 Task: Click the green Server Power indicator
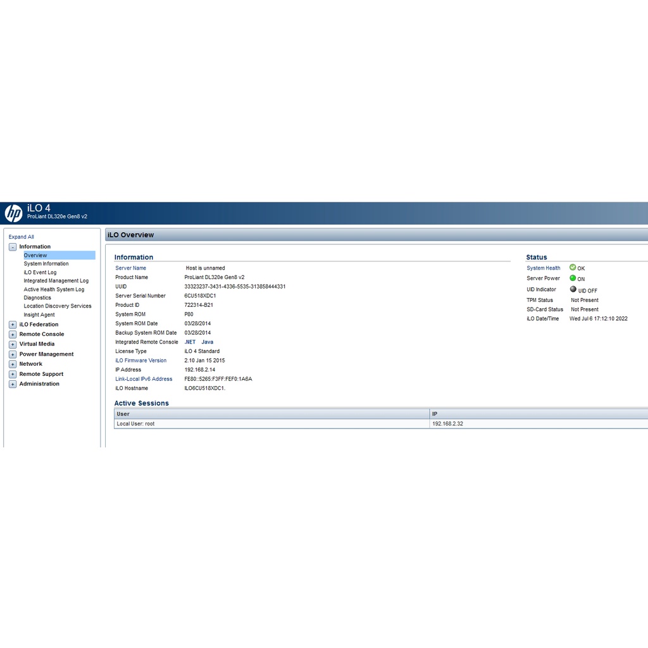point(573,278)
